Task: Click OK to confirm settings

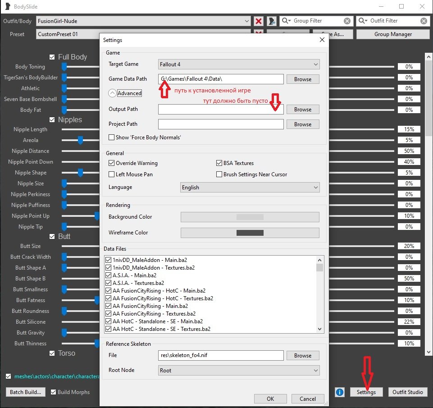Action: tap(270, 399)
